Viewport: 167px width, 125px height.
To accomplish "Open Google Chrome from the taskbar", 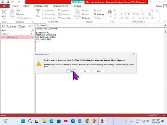I will 87,121.
